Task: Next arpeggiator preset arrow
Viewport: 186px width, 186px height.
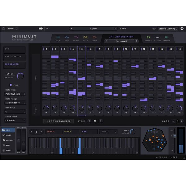Action: pos(137,41)
